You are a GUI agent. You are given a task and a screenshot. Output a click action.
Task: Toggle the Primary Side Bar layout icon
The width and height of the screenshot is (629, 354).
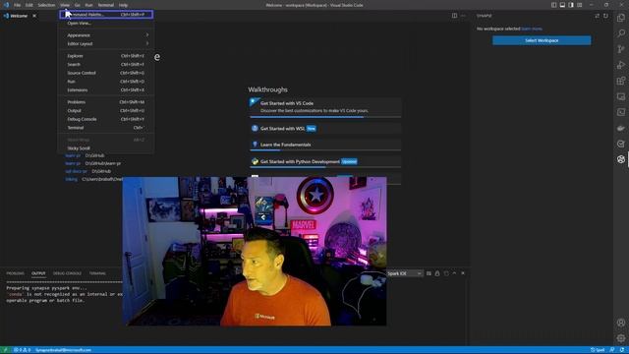pyautogui.click(x=553, y=5)
